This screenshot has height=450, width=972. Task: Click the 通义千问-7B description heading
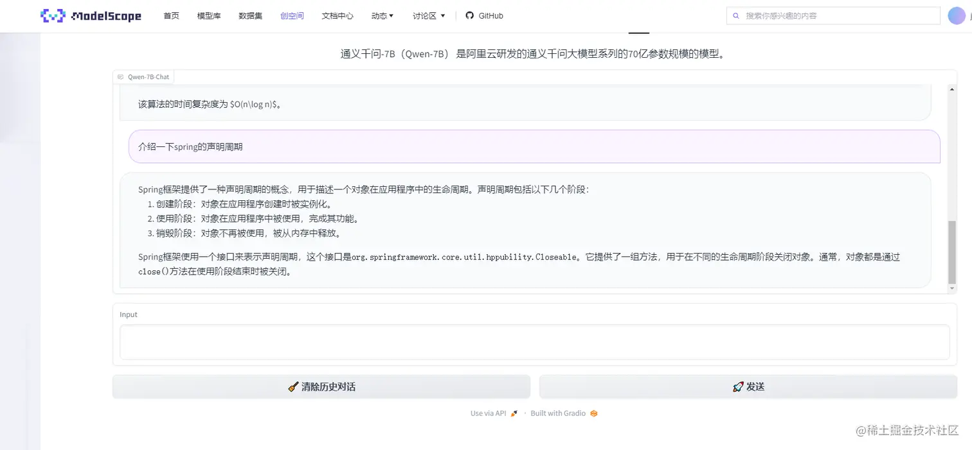point(534,54)
